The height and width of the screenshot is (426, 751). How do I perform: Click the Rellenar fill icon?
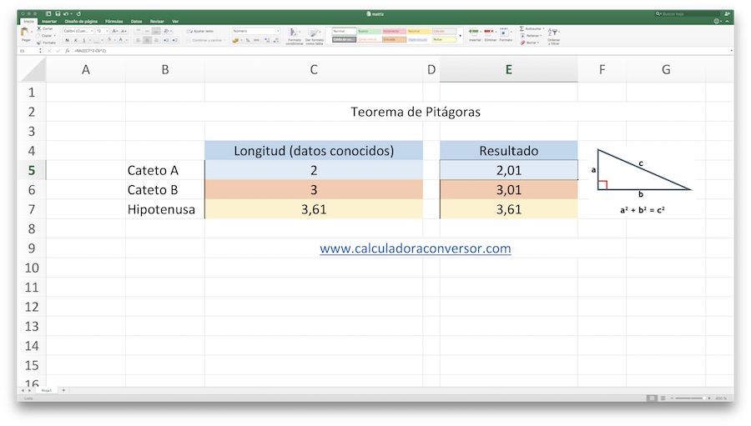[x=522, y=36]
